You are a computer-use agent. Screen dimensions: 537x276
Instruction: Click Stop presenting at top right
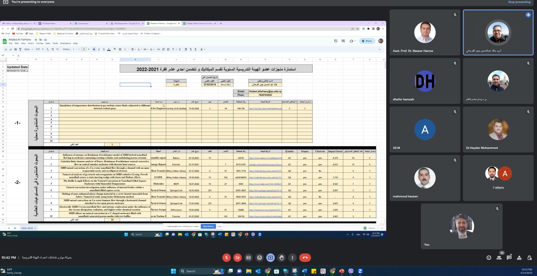click(519, 2)
